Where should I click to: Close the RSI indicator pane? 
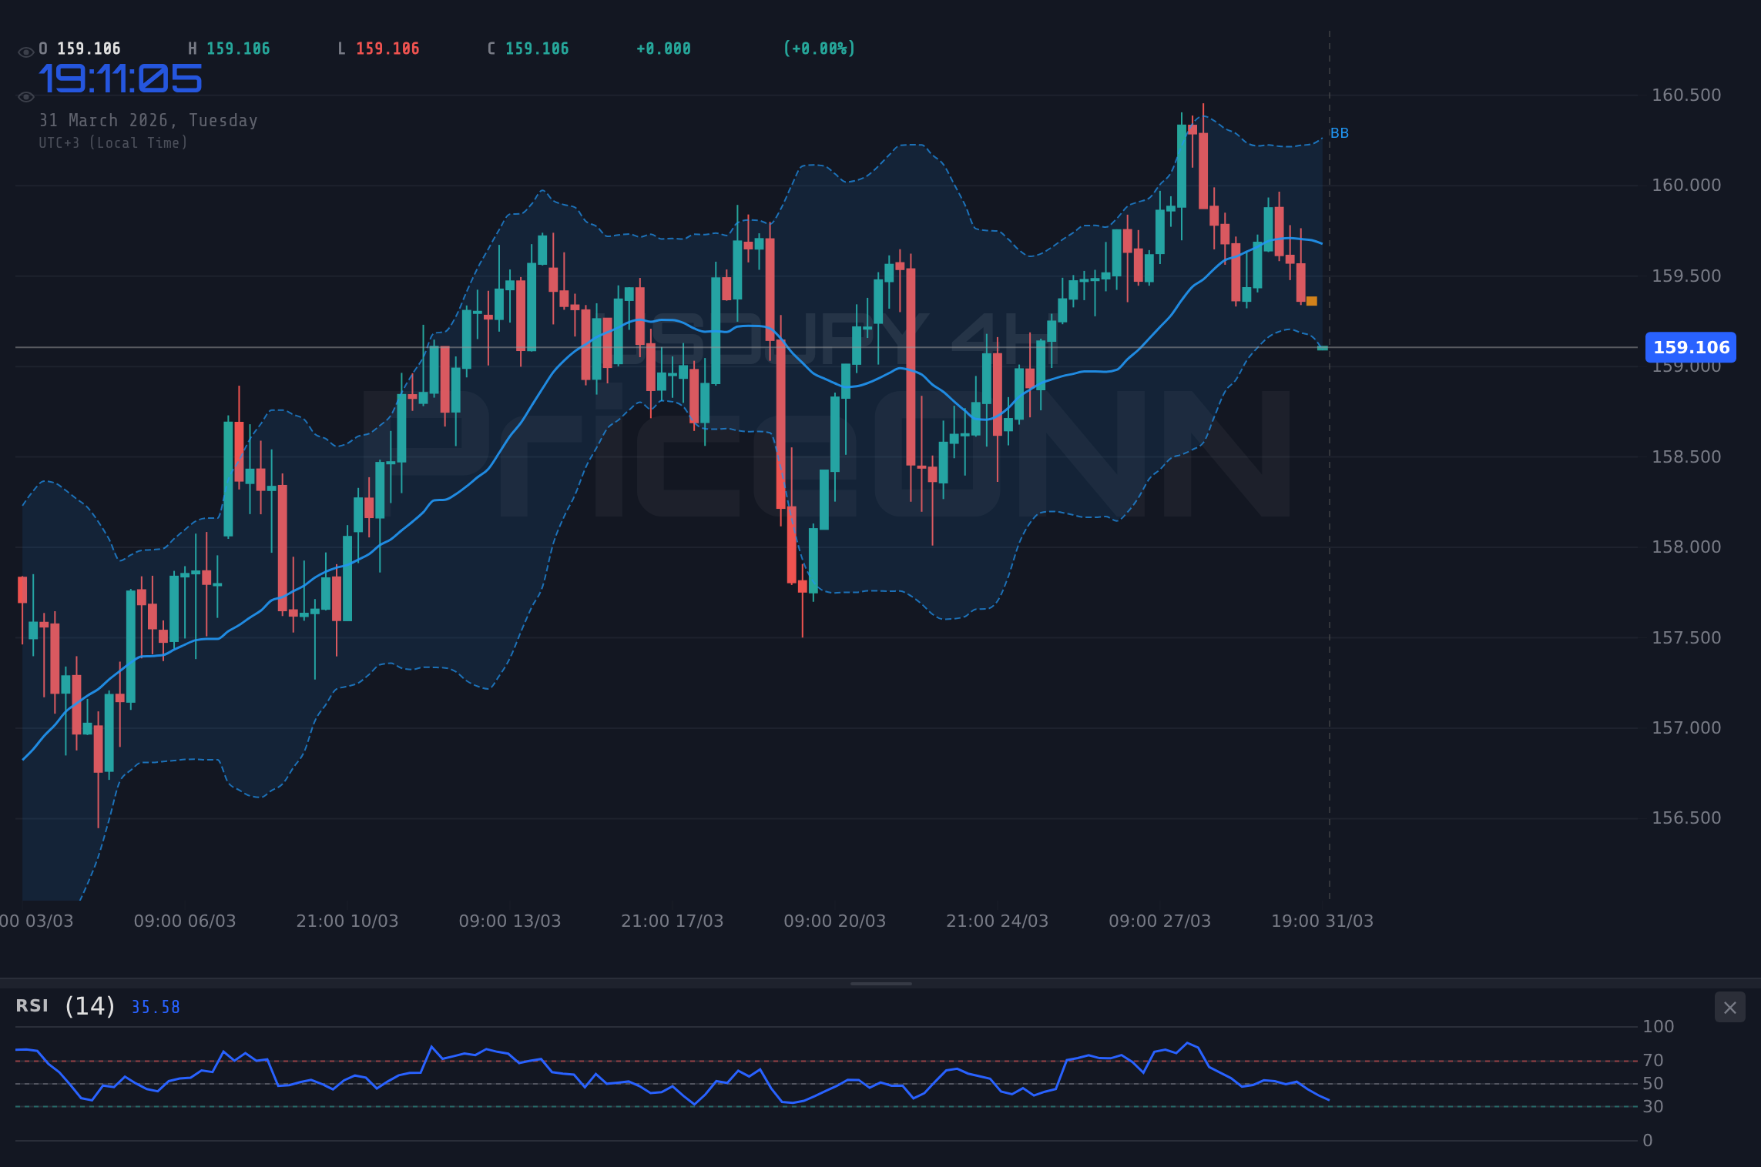pyautogui.click(x=1729, y=1007)
